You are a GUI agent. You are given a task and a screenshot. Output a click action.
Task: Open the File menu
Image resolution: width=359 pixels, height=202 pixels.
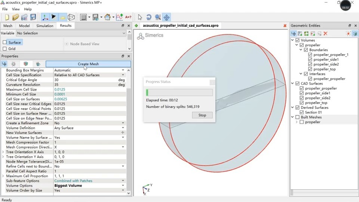pyautogui.click(x=5, y=9)
